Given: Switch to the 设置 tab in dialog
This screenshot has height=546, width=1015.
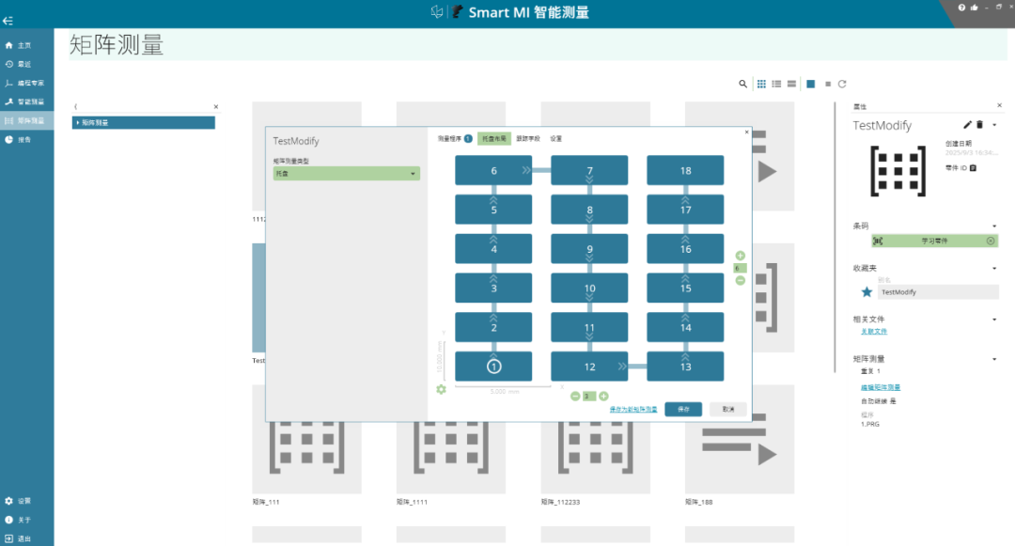Looking at the screenshot, I should coord(556,138).
